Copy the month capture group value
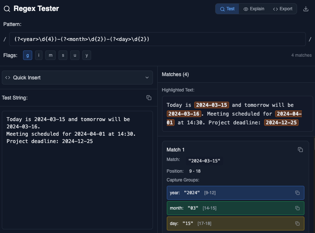Screen dimensions: 315x233 point(297,208)
